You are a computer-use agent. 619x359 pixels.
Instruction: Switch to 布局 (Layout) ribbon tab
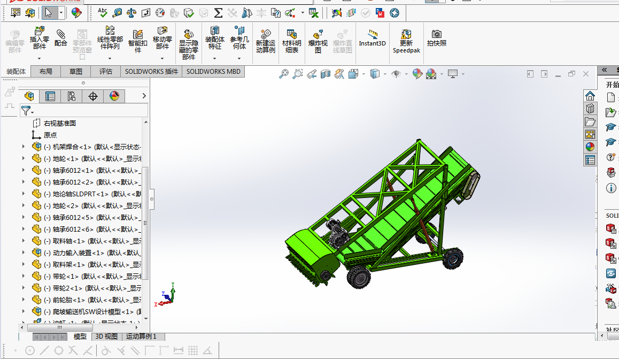coord(46,72)
